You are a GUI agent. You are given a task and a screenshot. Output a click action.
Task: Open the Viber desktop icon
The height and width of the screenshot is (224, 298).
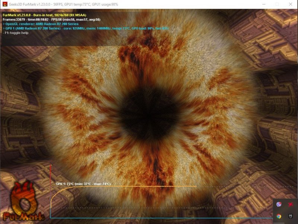(x=278, y=204)
